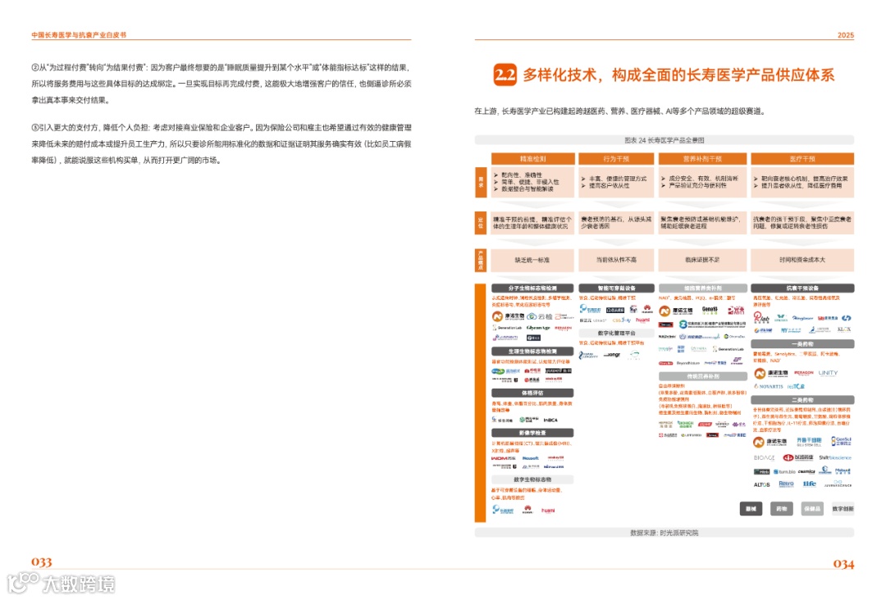Select the ALTOS logo in 二类药物

click(x=760, y=483)
